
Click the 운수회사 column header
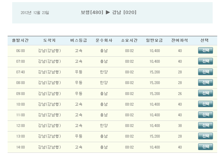click(x=104, y=40)
